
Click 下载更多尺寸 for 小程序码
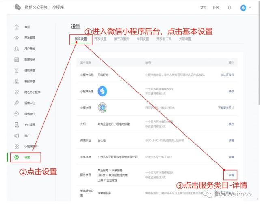(x=226, y=108)
